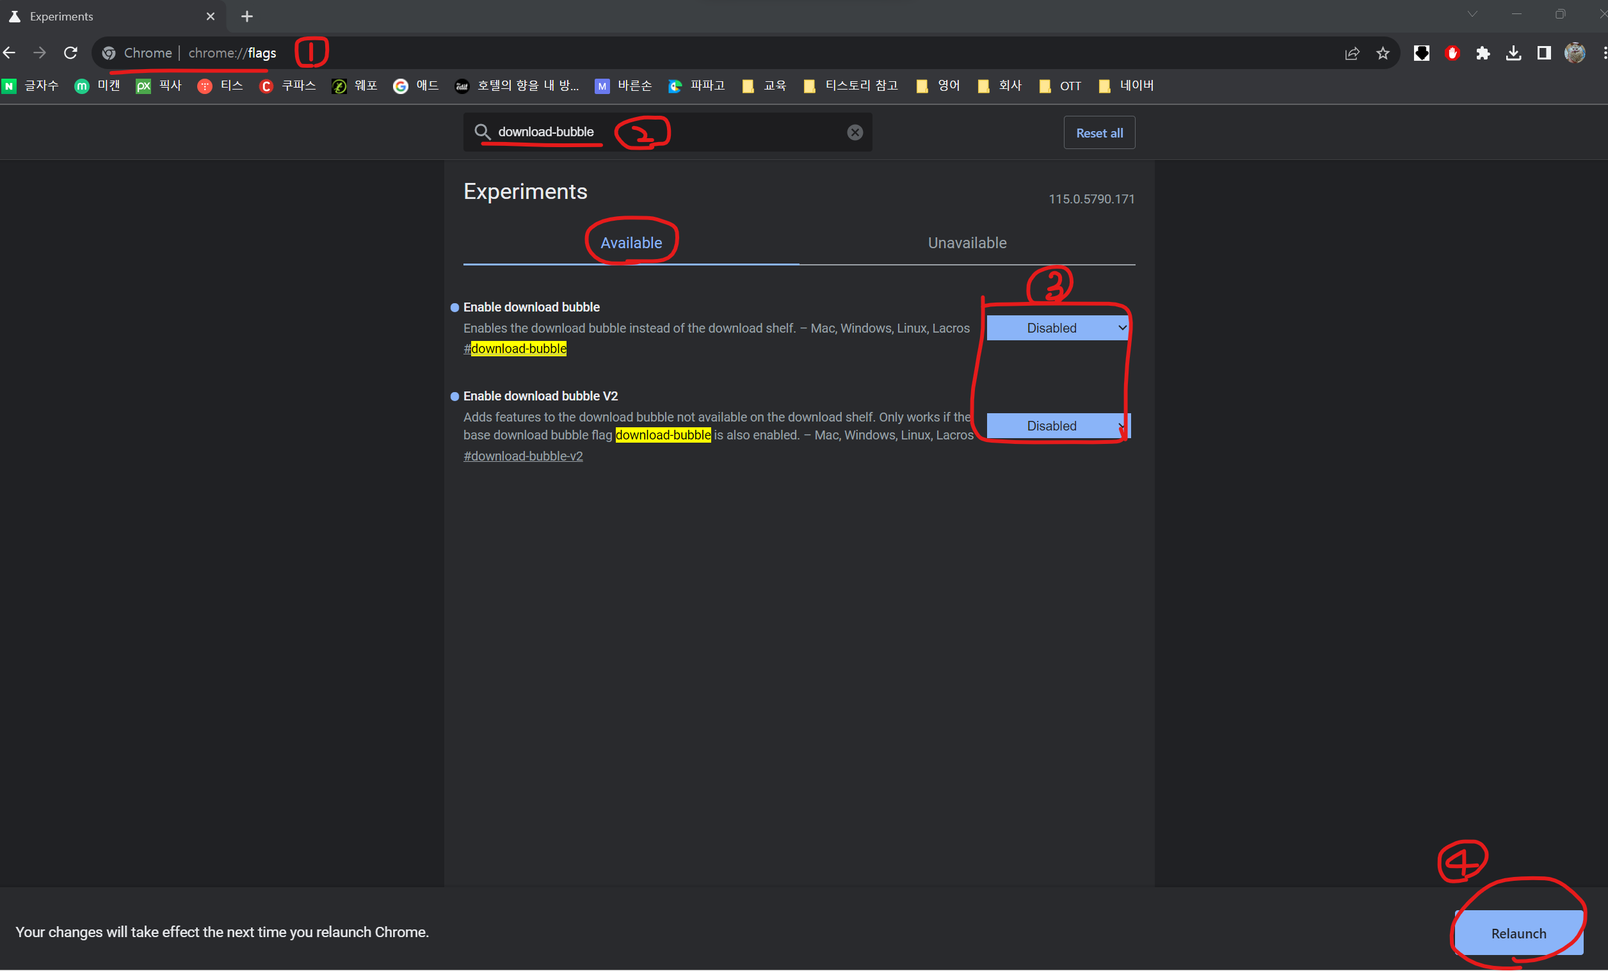
Task: Open the downloads toolbar icon
Action: click(x=1513, y=54)
